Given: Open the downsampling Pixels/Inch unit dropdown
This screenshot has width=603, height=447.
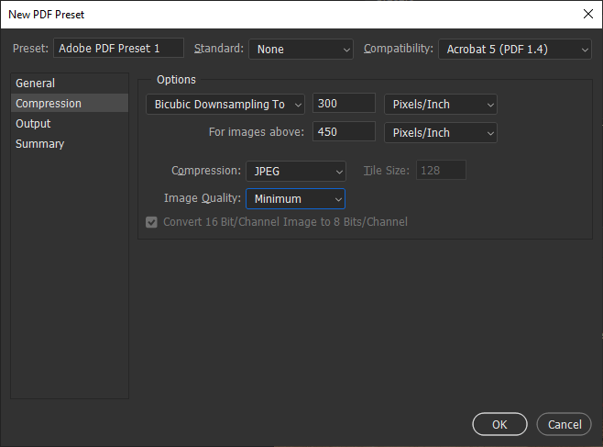Looking at the screenshot, I should [440, 105].
